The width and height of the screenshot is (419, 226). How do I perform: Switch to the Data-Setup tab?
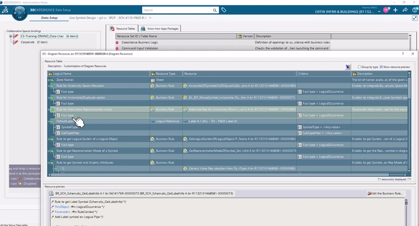tap(49, 18)
